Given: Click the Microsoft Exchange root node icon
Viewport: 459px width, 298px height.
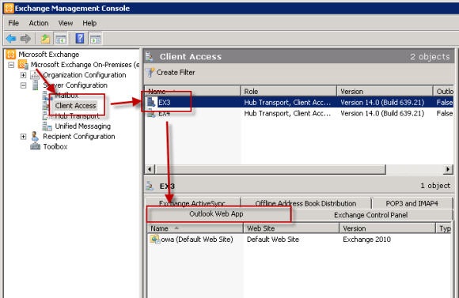Looking at the screenshot, I should point(11,54).
